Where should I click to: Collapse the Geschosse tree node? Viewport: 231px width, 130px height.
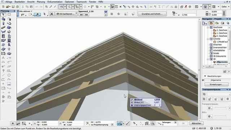(208, 27)
